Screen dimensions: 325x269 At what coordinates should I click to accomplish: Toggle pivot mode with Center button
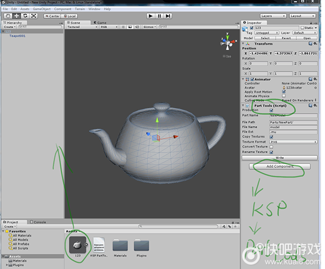tap(52, 16)
